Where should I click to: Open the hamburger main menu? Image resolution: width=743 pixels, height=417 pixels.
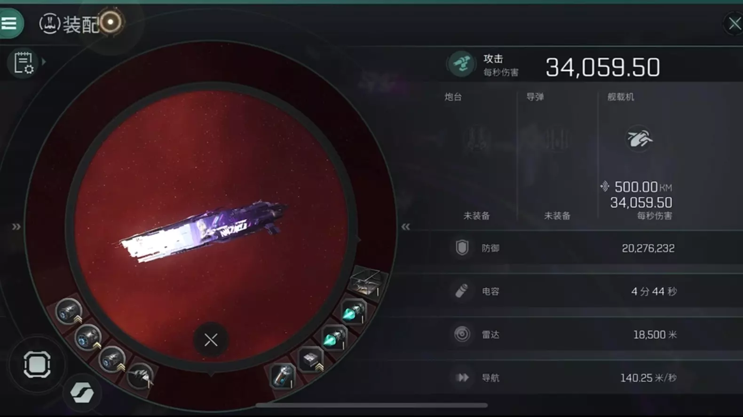[9, 23]
